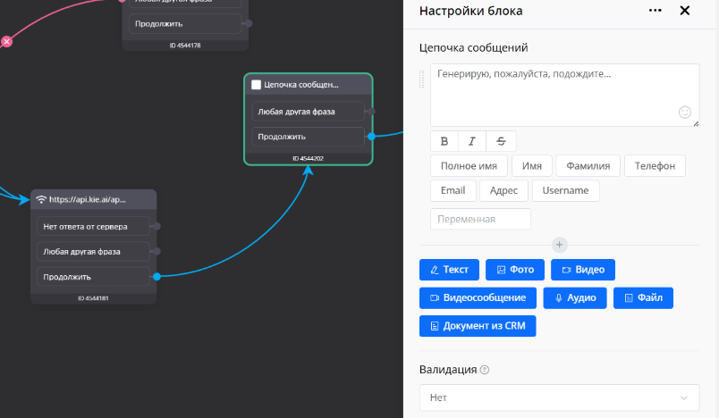Tick the checkbox on message chain block
Screen dimensions: 719x418
[x=257, y=85]
